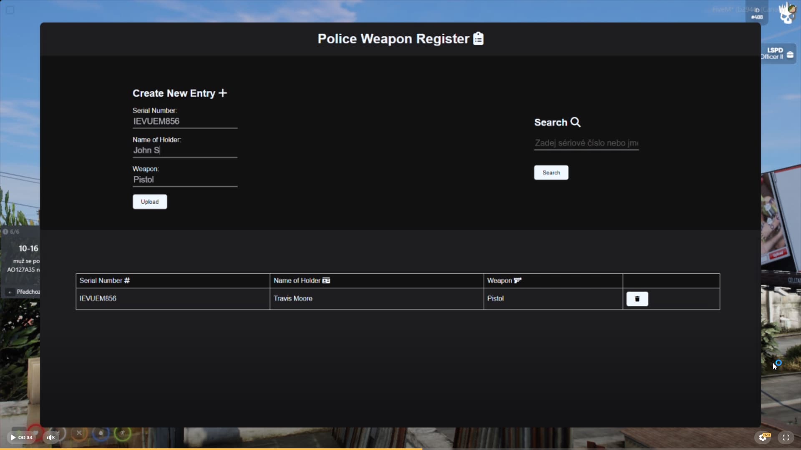Image resolution: width=801 pixels, height=450 pixels.
Task: Unmute the video via the crossed speaker icon
Action: (51, 437)
